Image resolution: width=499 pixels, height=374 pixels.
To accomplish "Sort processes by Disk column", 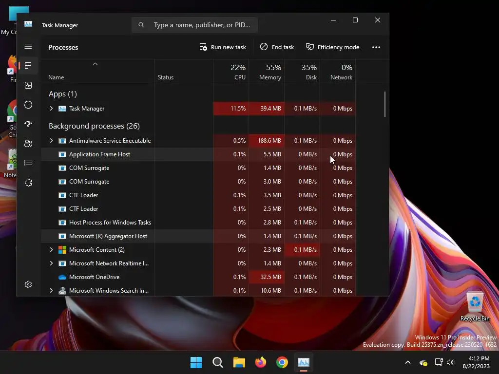I will (x=302, y=72).
